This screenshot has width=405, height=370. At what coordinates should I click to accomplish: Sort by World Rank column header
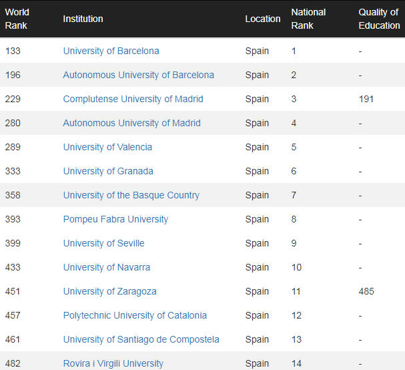17,19
